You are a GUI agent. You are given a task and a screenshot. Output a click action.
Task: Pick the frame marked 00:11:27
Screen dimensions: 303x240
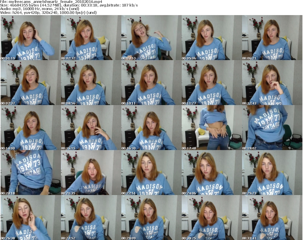click(212, 83)
